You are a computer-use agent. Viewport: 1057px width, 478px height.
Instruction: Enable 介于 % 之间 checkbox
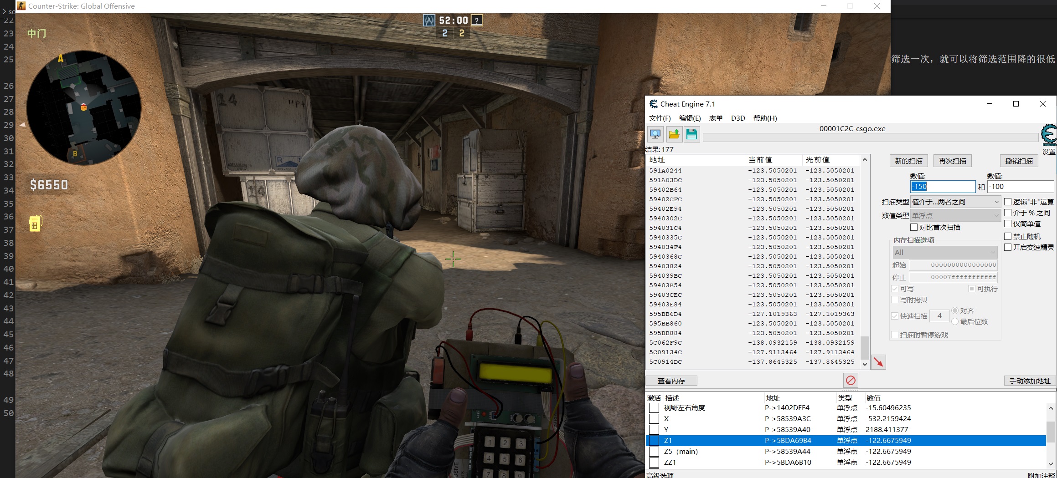1008,213
